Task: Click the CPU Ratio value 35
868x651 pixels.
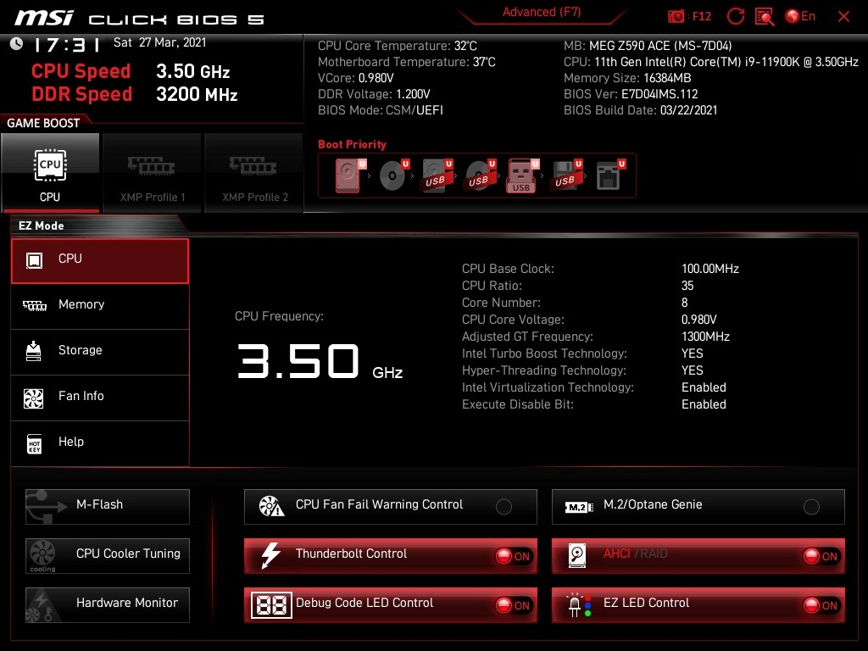Action: 687,286
